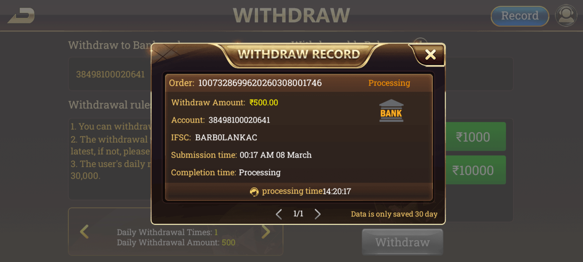Click the Withdrawal rules text box
The width and height of the screenshot is (583, 262).
coord(110,159)
